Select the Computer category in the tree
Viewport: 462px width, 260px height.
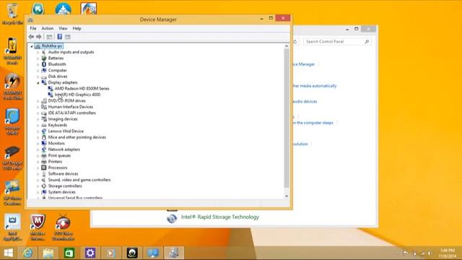click(58, 71)
